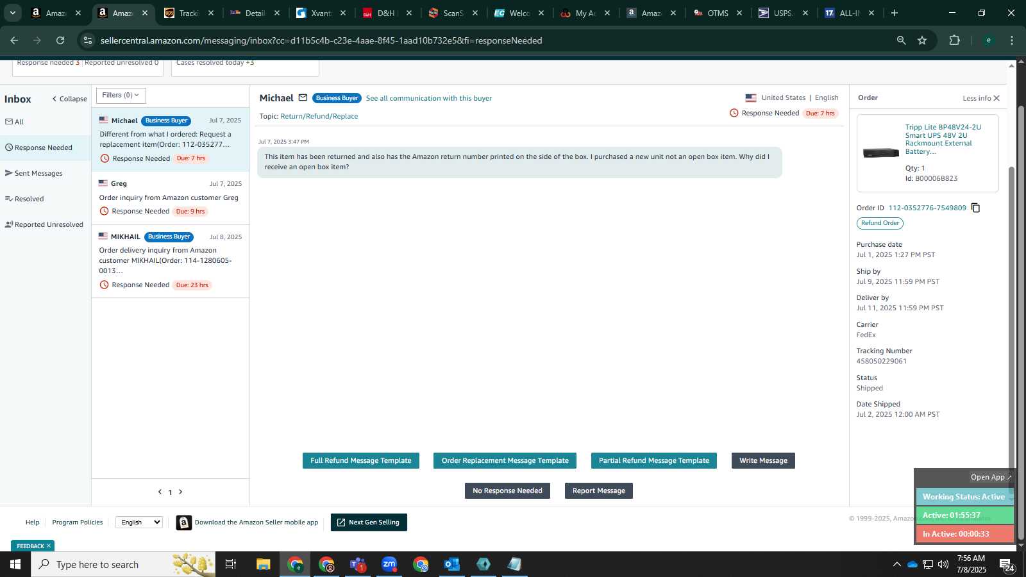
Task: Click the Report Message button
Action: click(x=599, y=491)
